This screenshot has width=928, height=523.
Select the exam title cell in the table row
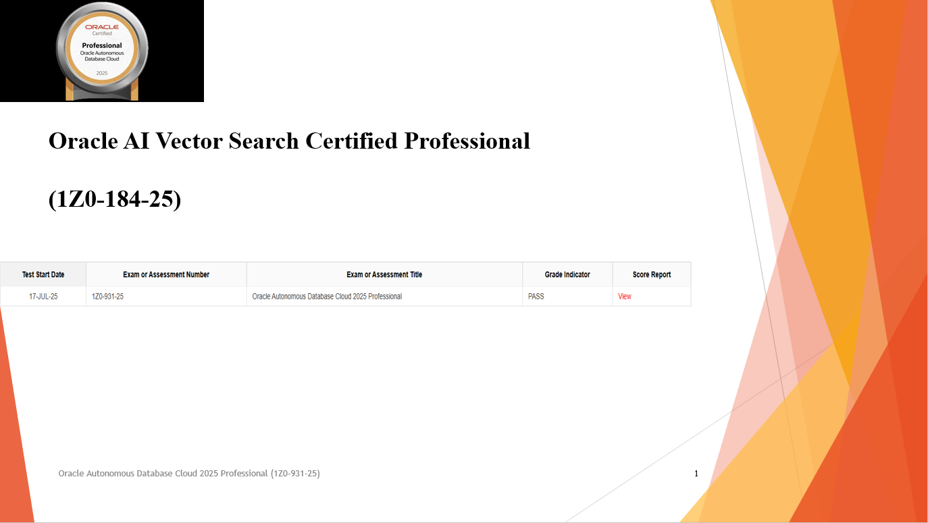(x=384, y=297)
